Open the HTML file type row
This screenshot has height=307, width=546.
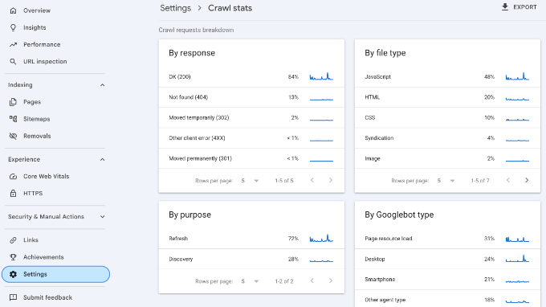pos(447,97)
